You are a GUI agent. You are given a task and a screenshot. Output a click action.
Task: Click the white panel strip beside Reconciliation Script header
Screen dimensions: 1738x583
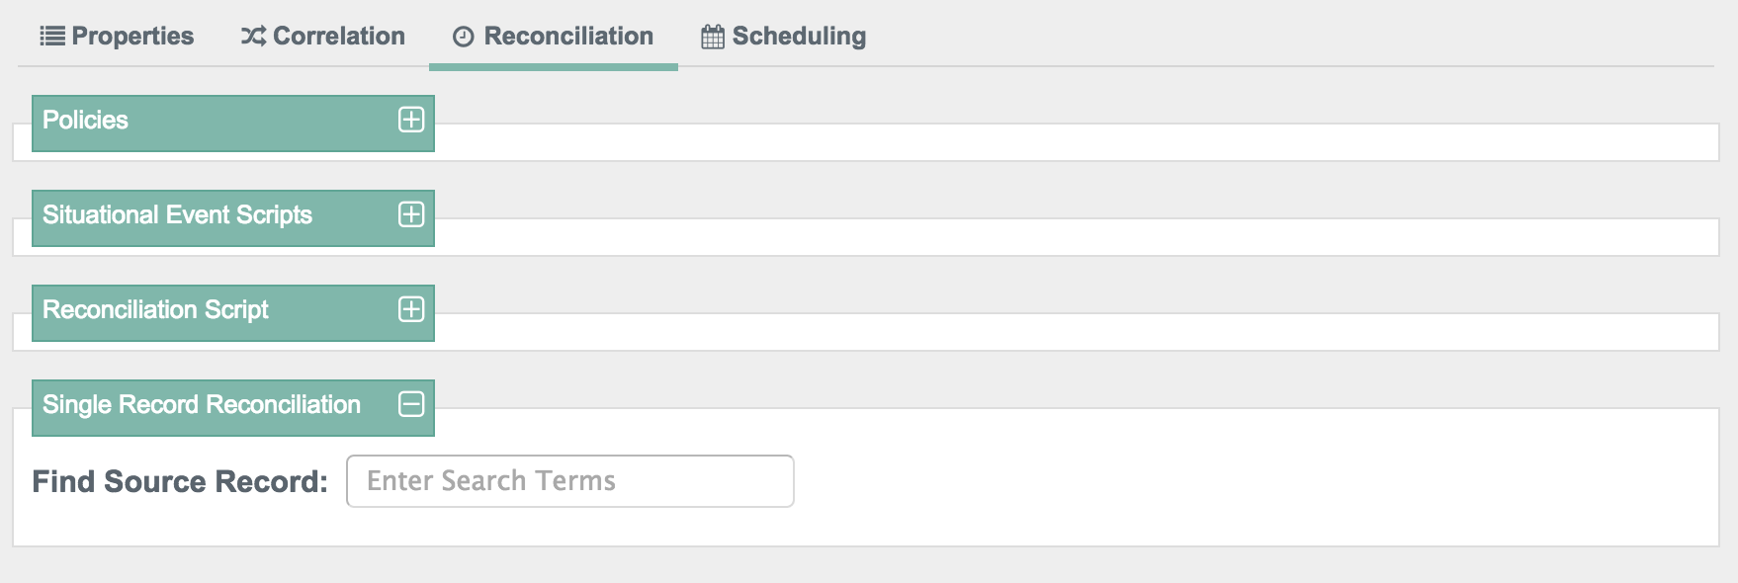pyautogui.click(x=1076, y=332)
